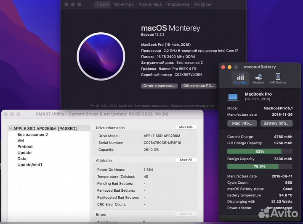Open Mac Info in coconutBattery

click(242, 123)
